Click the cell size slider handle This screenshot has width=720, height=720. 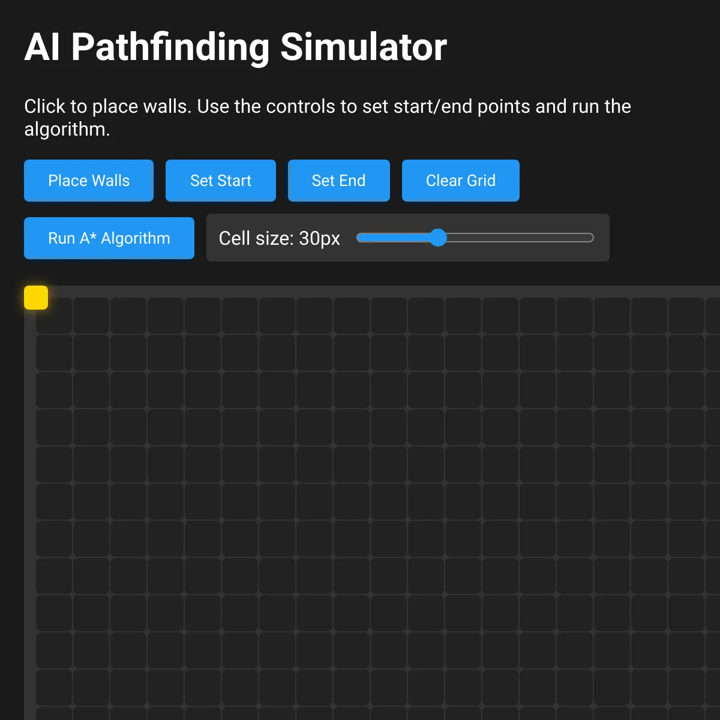[x=439, y=238]
